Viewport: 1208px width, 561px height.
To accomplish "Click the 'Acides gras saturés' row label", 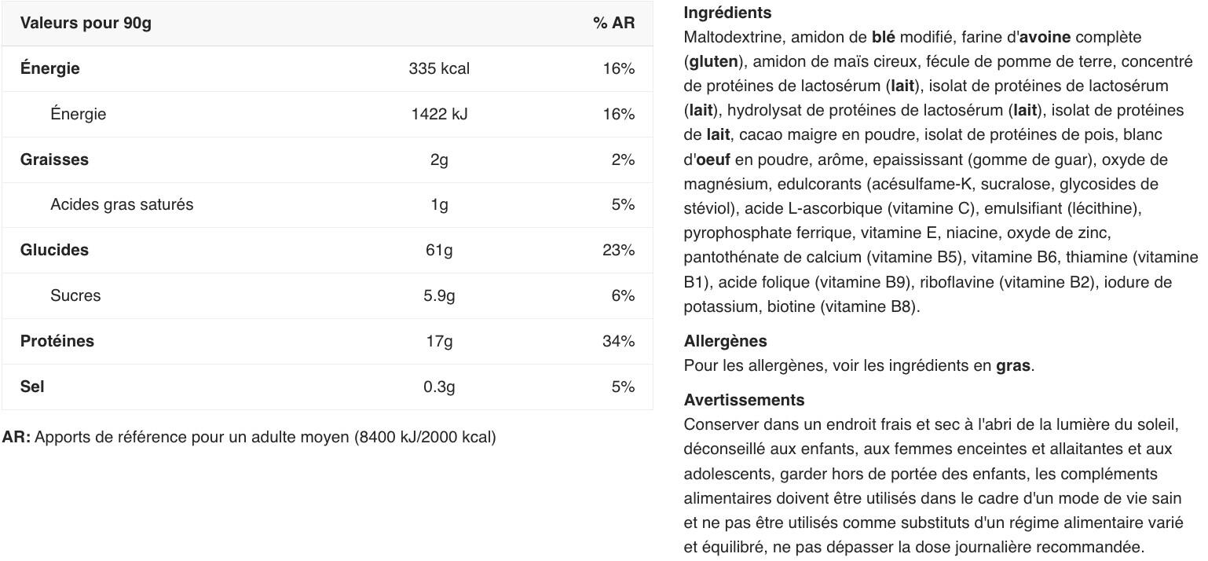I will click(x=122, y=204).
